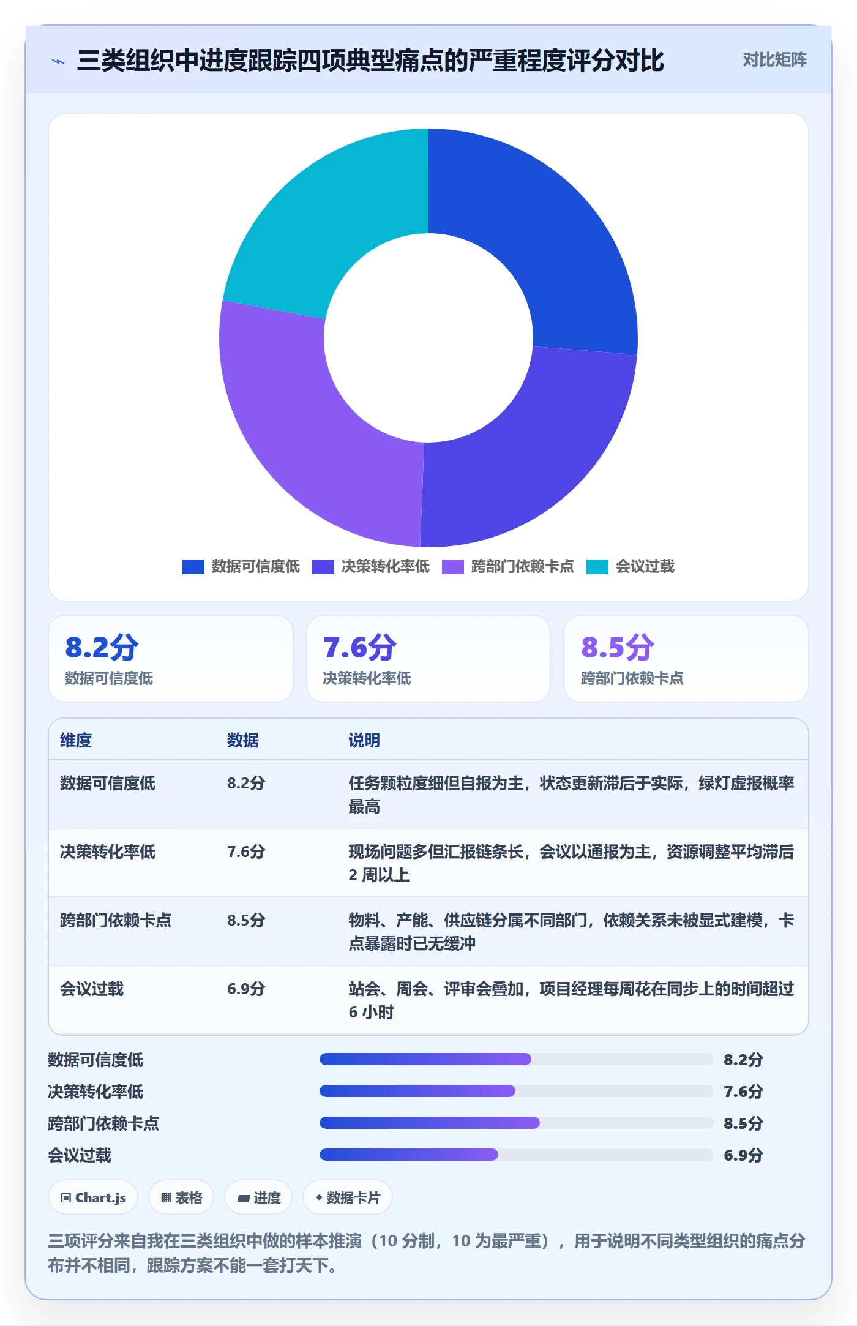Select the 8.2分 数据可信度低 stat card
857x1326 pixels.
point(171,659)
